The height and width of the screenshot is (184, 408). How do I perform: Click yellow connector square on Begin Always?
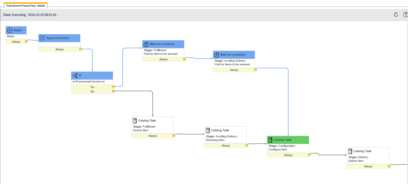[x=26, y=41]
